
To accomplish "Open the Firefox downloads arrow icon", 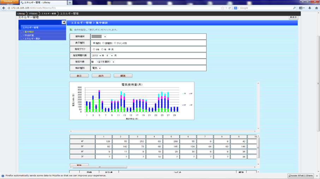I will 310,8.
